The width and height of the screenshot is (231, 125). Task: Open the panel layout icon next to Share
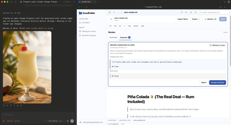coord(74,2)
